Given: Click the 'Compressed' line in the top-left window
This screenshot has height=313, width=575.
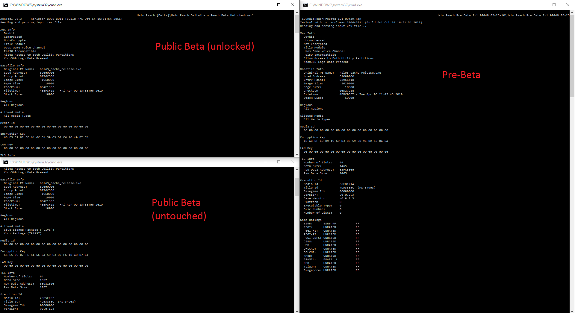Looking at the screenshot, I should [x=13, y=37].
